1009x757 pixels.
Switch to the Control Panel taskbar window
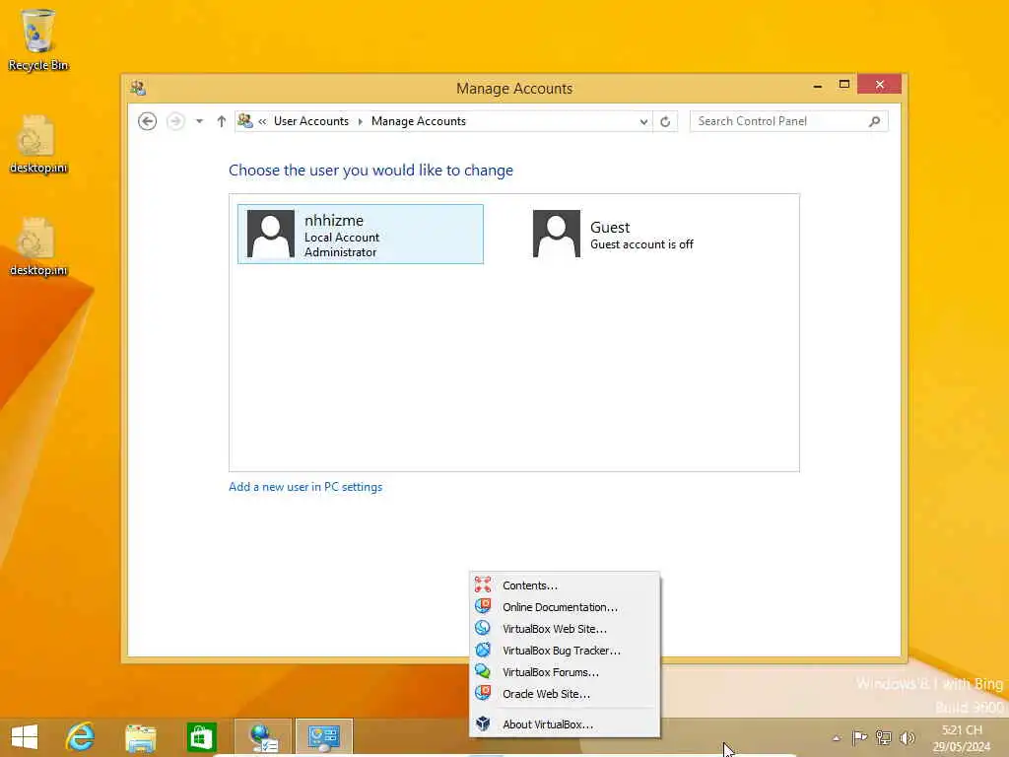pos(323,737)
